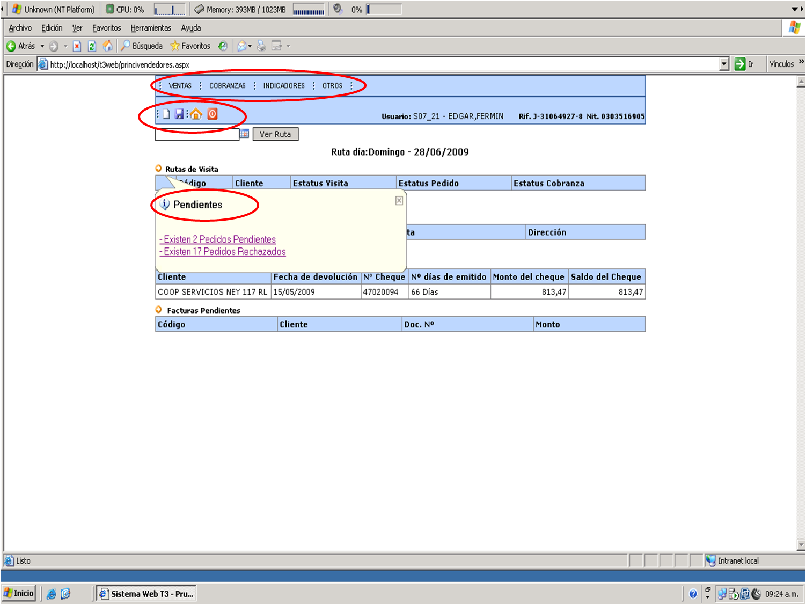The width and height of the screenshot is (806, 605).
Task: Go to the orange home icon
Action: coord(196,114)
